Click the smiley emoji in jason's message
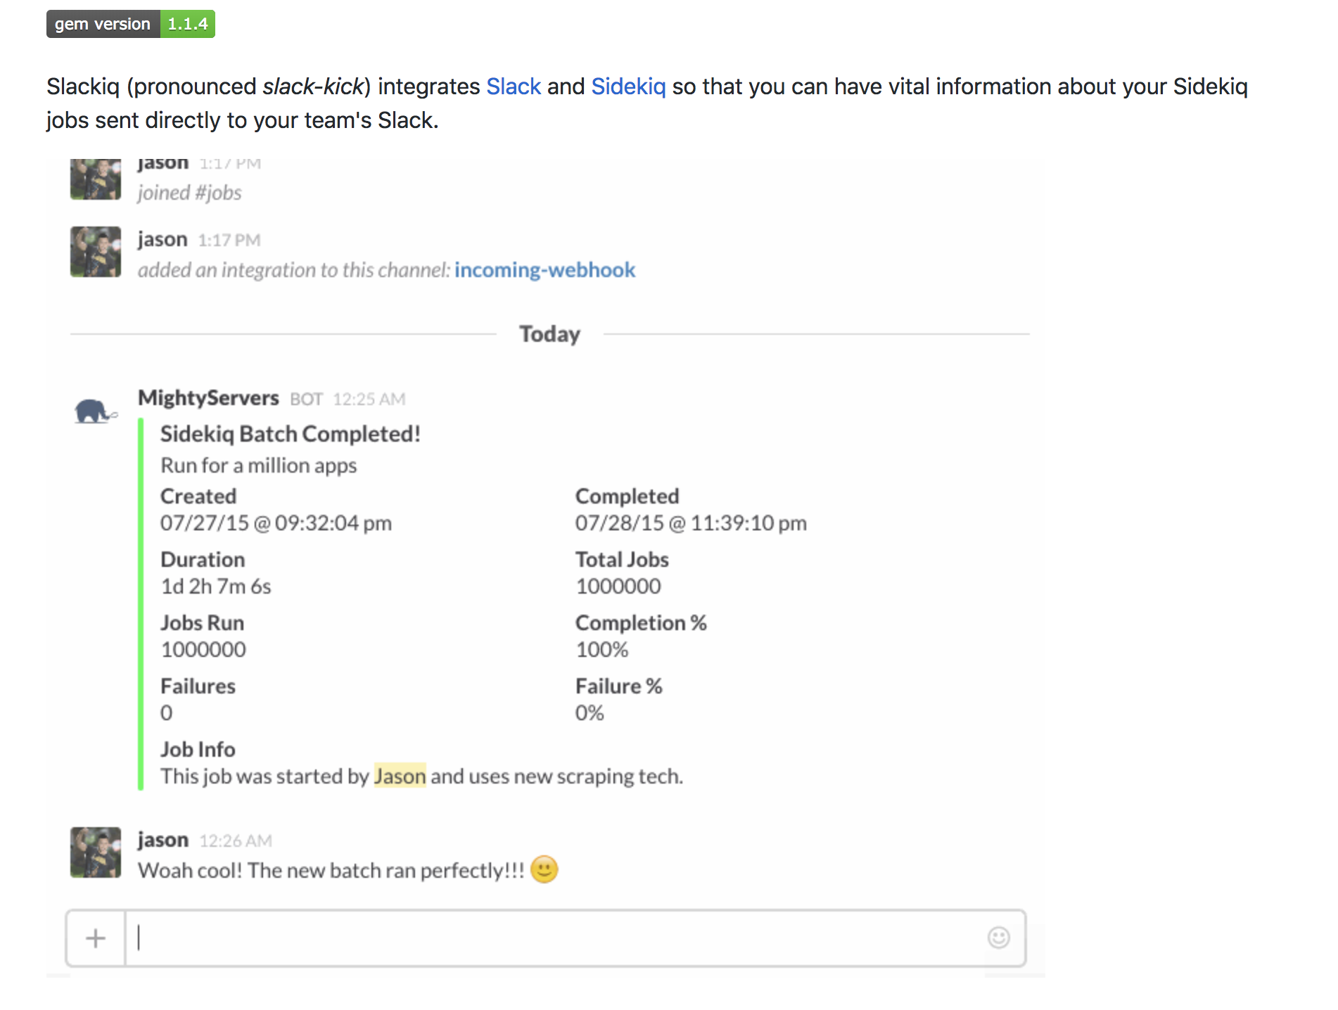Screen dimensions: 1338x1010 pyautogui.click(x=544, y=869)
